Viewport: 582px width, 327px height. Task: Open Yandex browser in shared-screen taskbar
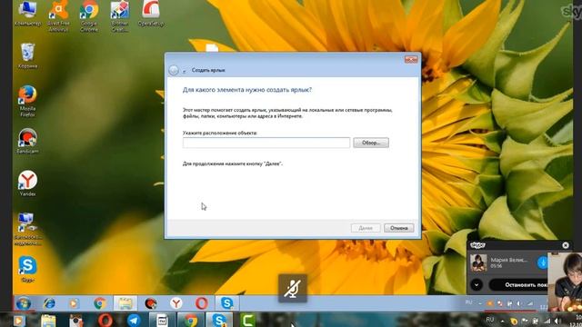176,303
